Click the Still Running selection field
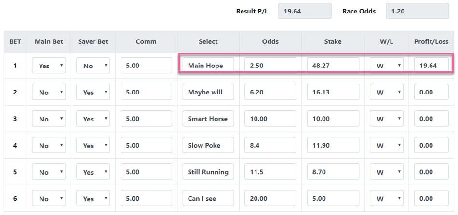Image resolution: width=458 pixels, height=215 pixels. (x=208, y=172)
